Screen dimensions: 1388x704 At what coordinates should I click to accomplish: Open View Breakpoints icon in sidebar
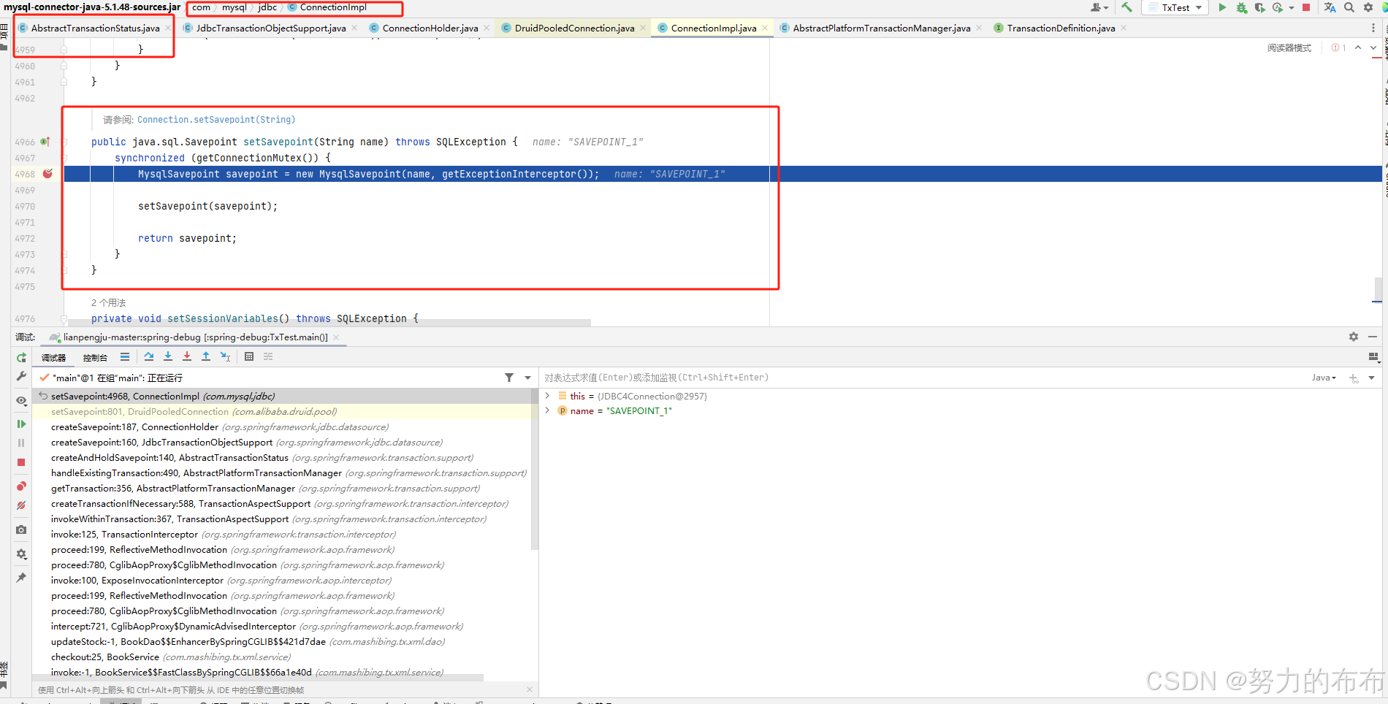point(21,486)
